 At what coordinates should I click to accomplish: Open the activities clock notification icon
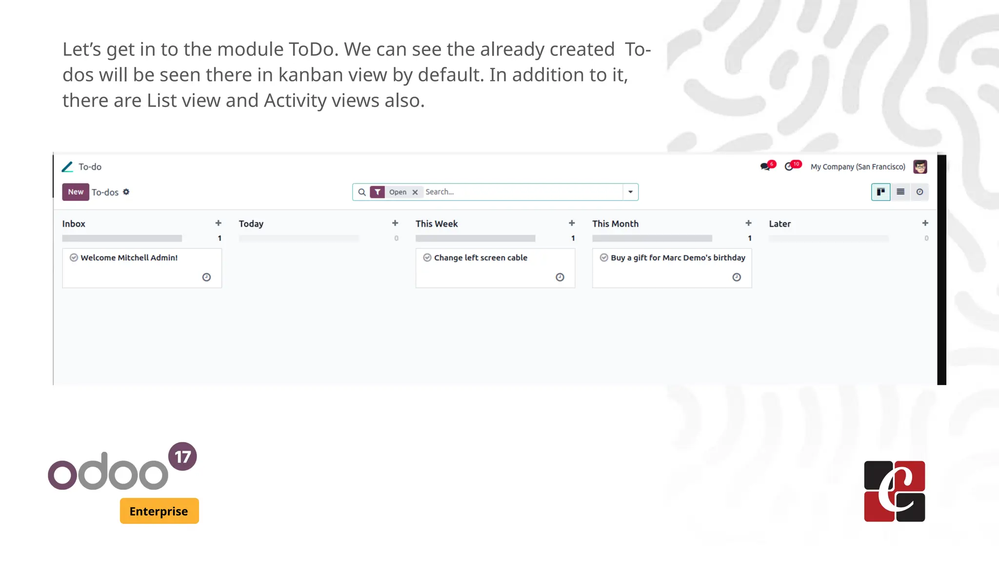[789, 167]
